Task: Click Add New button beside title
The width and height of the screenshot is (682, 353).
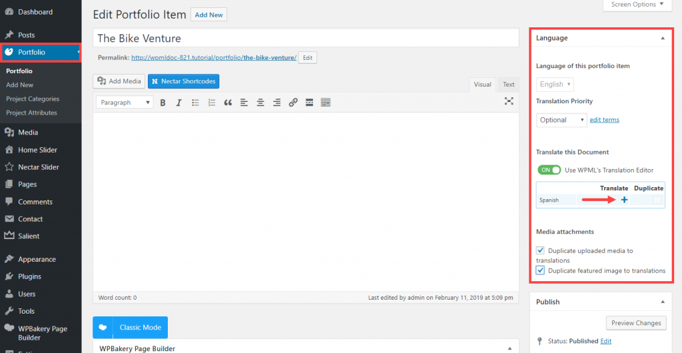Action: coord(208,15)
